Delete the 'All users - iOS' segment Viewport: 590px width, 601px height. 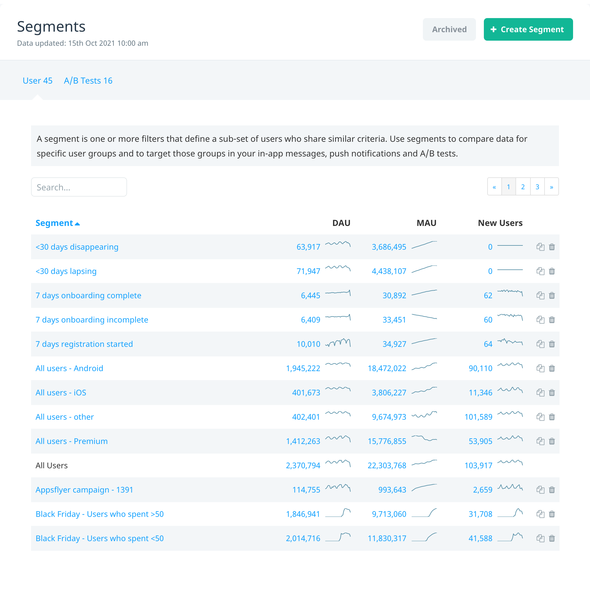click(552, 393)
